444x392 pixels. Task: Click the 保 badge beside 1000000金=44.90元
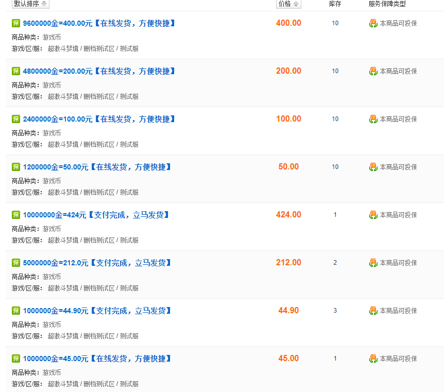coord(16,310)
